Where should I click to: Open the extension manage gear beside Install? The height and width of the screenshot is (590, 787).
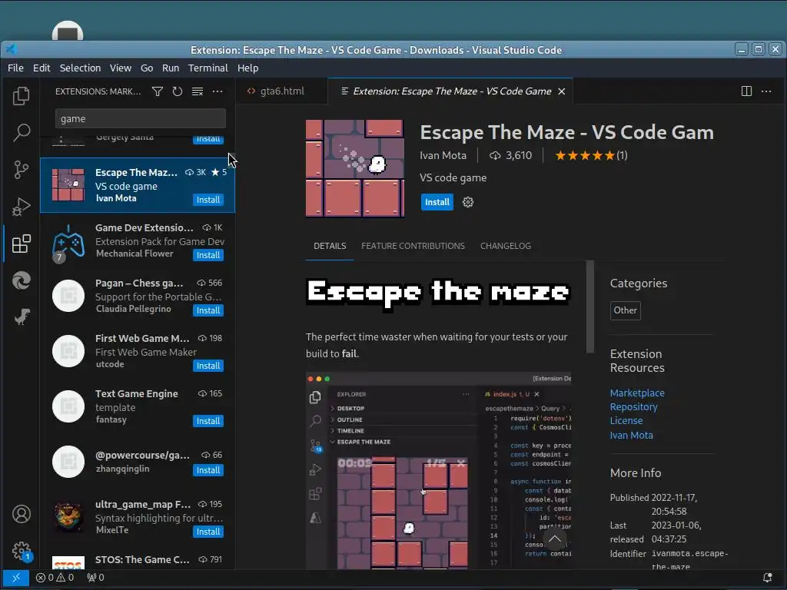click(x=468, y=202)
